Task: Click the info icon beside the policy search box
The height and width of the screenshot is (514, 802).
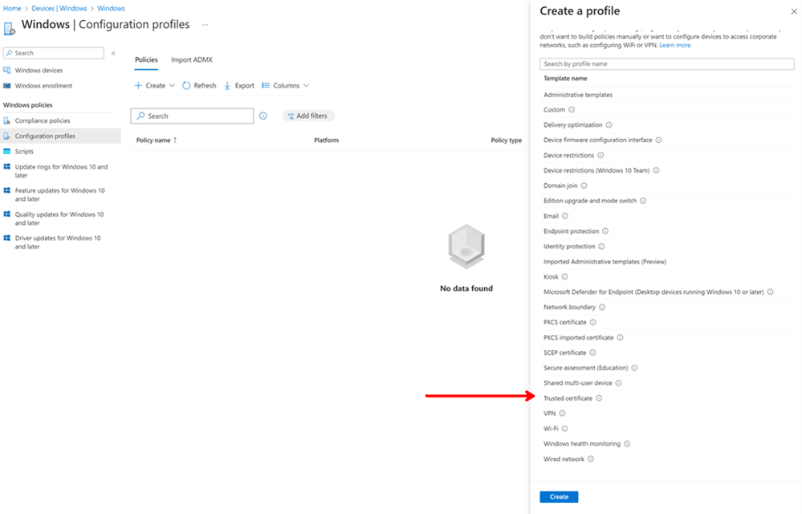Action: 263,116
